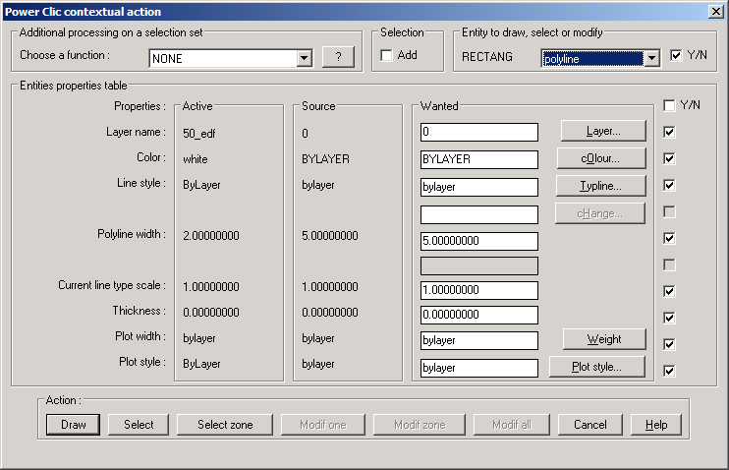
Task: Open the Layer... picker button
Action: [603, 131]
